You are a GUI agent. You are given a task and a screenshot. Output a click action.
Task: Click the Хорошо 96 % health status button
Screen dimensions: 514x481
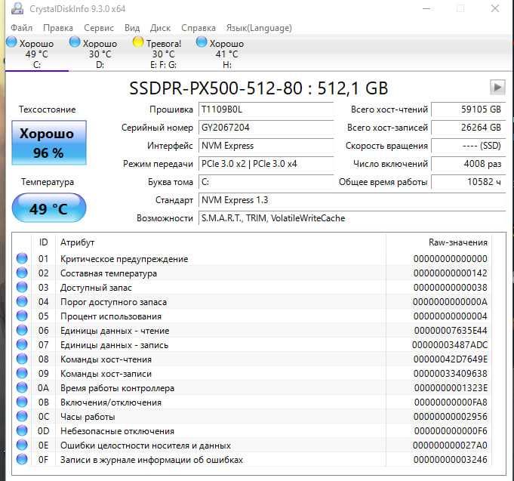pyautogui.click(x=49, y=143)
